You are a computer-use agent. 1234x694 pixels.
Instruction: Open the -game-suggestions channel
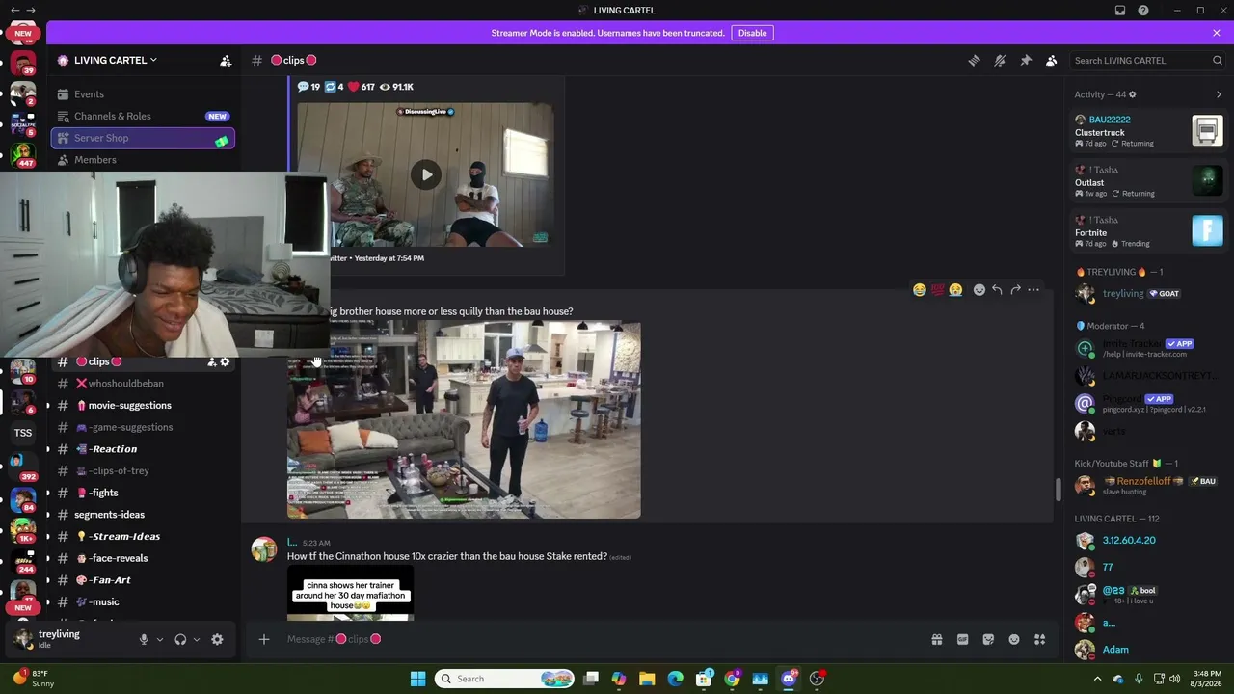[x=143, y=427]
